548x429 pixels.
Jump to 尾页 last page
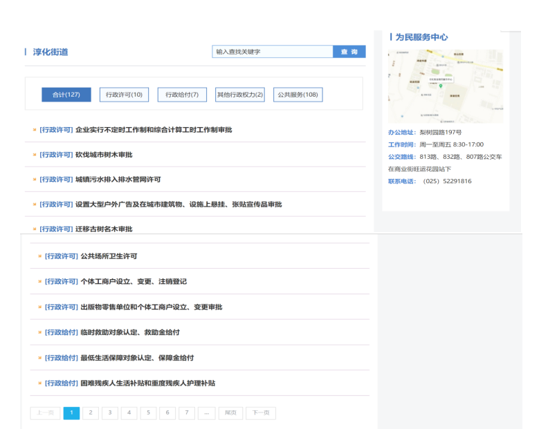coord(230,413)
